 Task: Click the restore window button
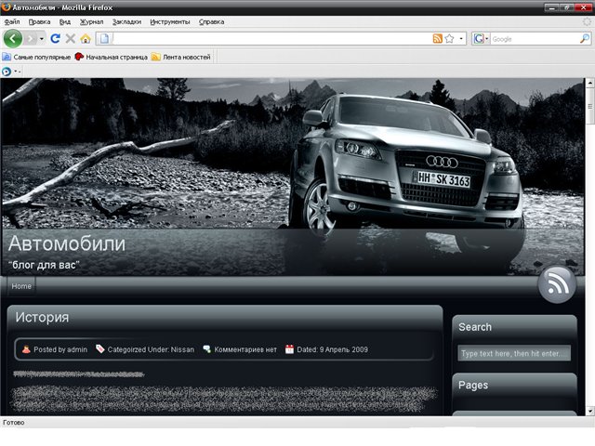566,7
